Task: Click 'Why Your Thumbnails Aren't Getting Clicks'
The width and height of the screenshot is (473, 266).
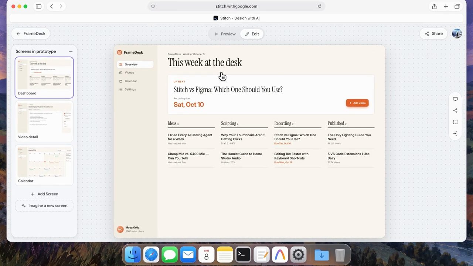Action: [x=243, y=137]
